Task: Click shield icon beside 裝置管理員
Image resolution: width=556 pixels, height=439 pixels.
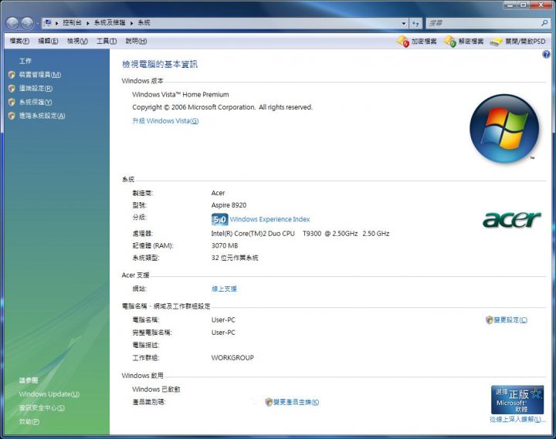Action: [x=12, y=75]
